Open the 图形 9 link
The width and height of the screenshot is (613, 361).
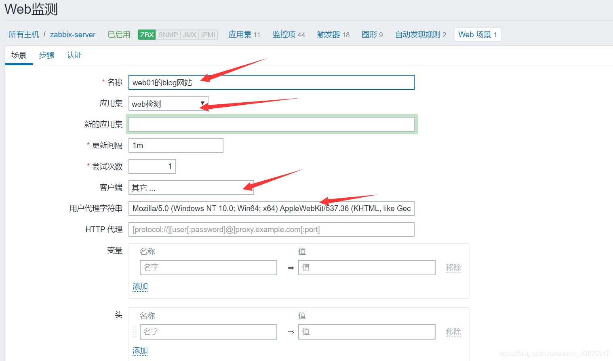coord(372,35)
